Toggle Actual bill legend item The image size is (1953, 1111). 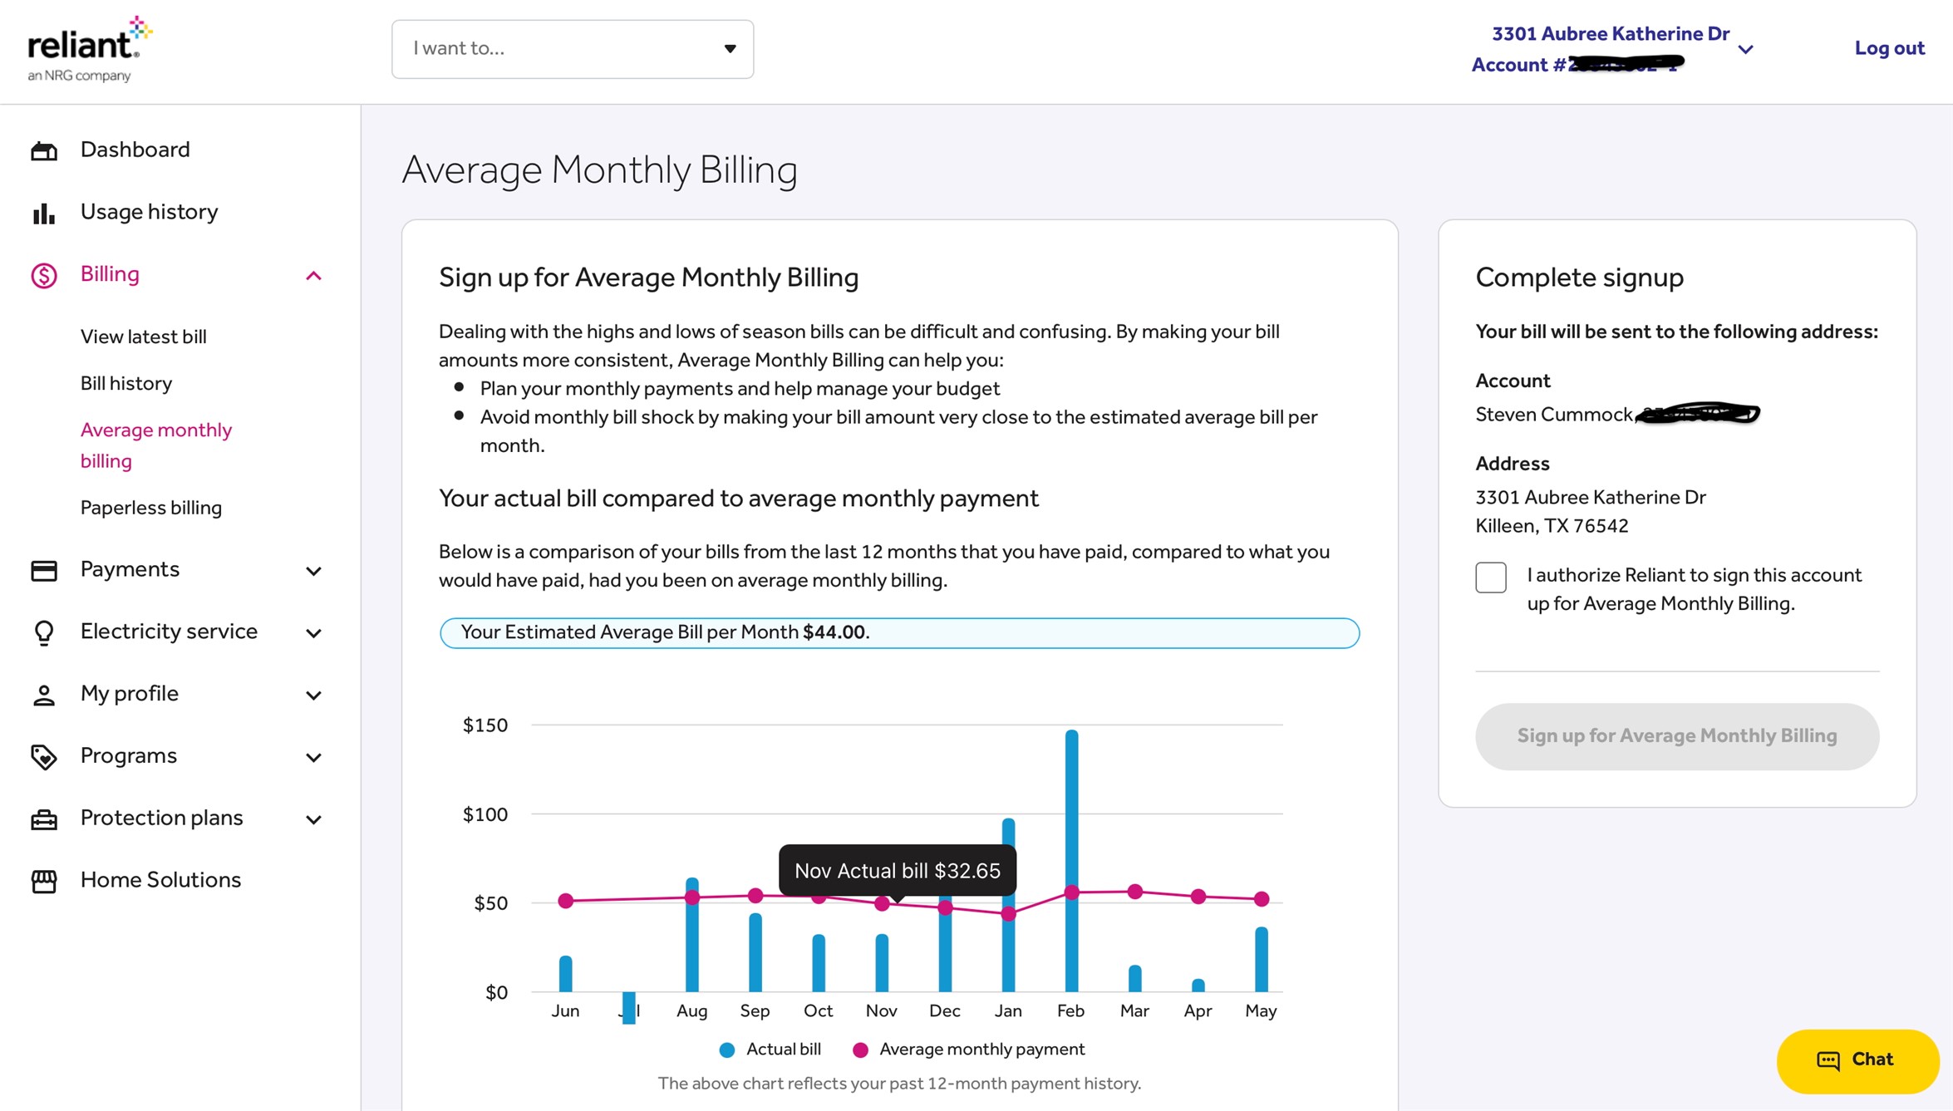pyautogui.click(x=770, y=1050)
